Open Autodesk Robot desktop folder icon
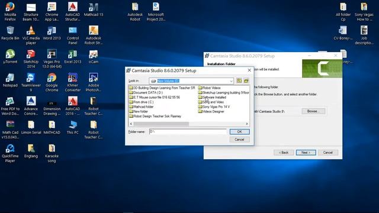This screenshot has height=213, width=379. coord(135,12)
